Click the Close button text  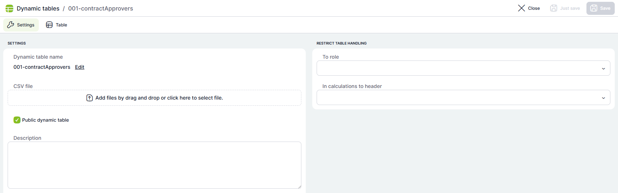point(533,8)
